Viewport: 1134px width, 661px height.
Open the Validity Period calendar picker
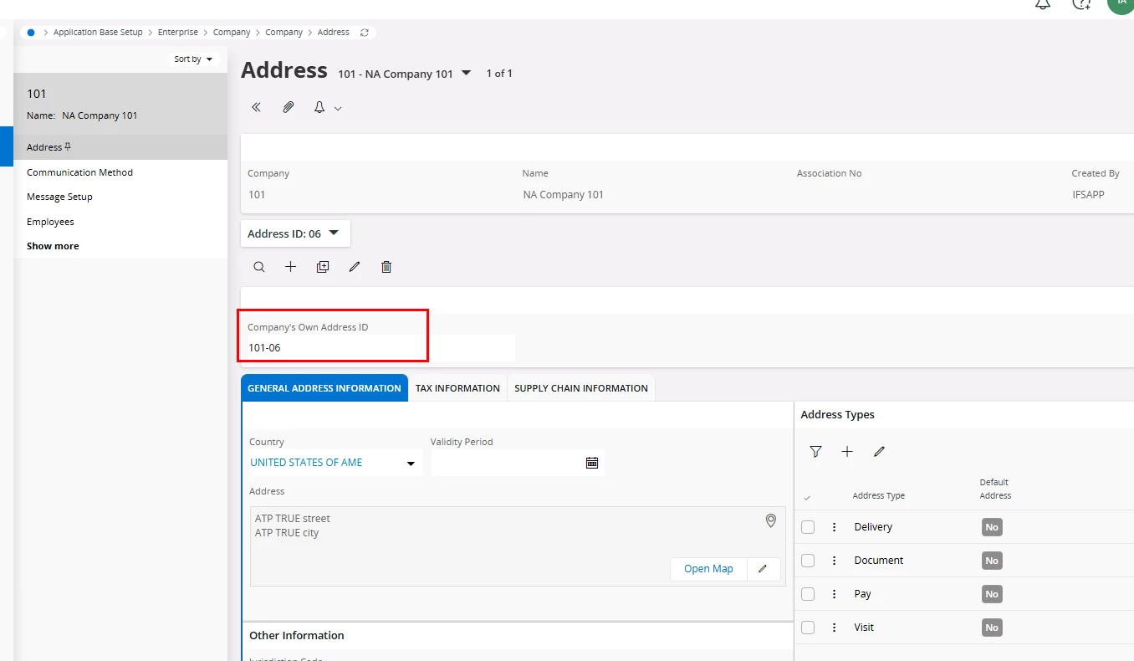click(x=592, y=463)
